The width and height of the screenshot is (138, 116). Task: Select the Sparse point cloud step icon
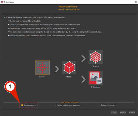click(x=42, y=68)
